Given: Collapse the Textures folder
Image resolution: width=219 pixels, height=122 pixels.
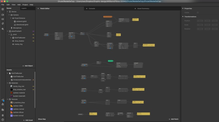Looking at the screenshot, I should 8,99.
